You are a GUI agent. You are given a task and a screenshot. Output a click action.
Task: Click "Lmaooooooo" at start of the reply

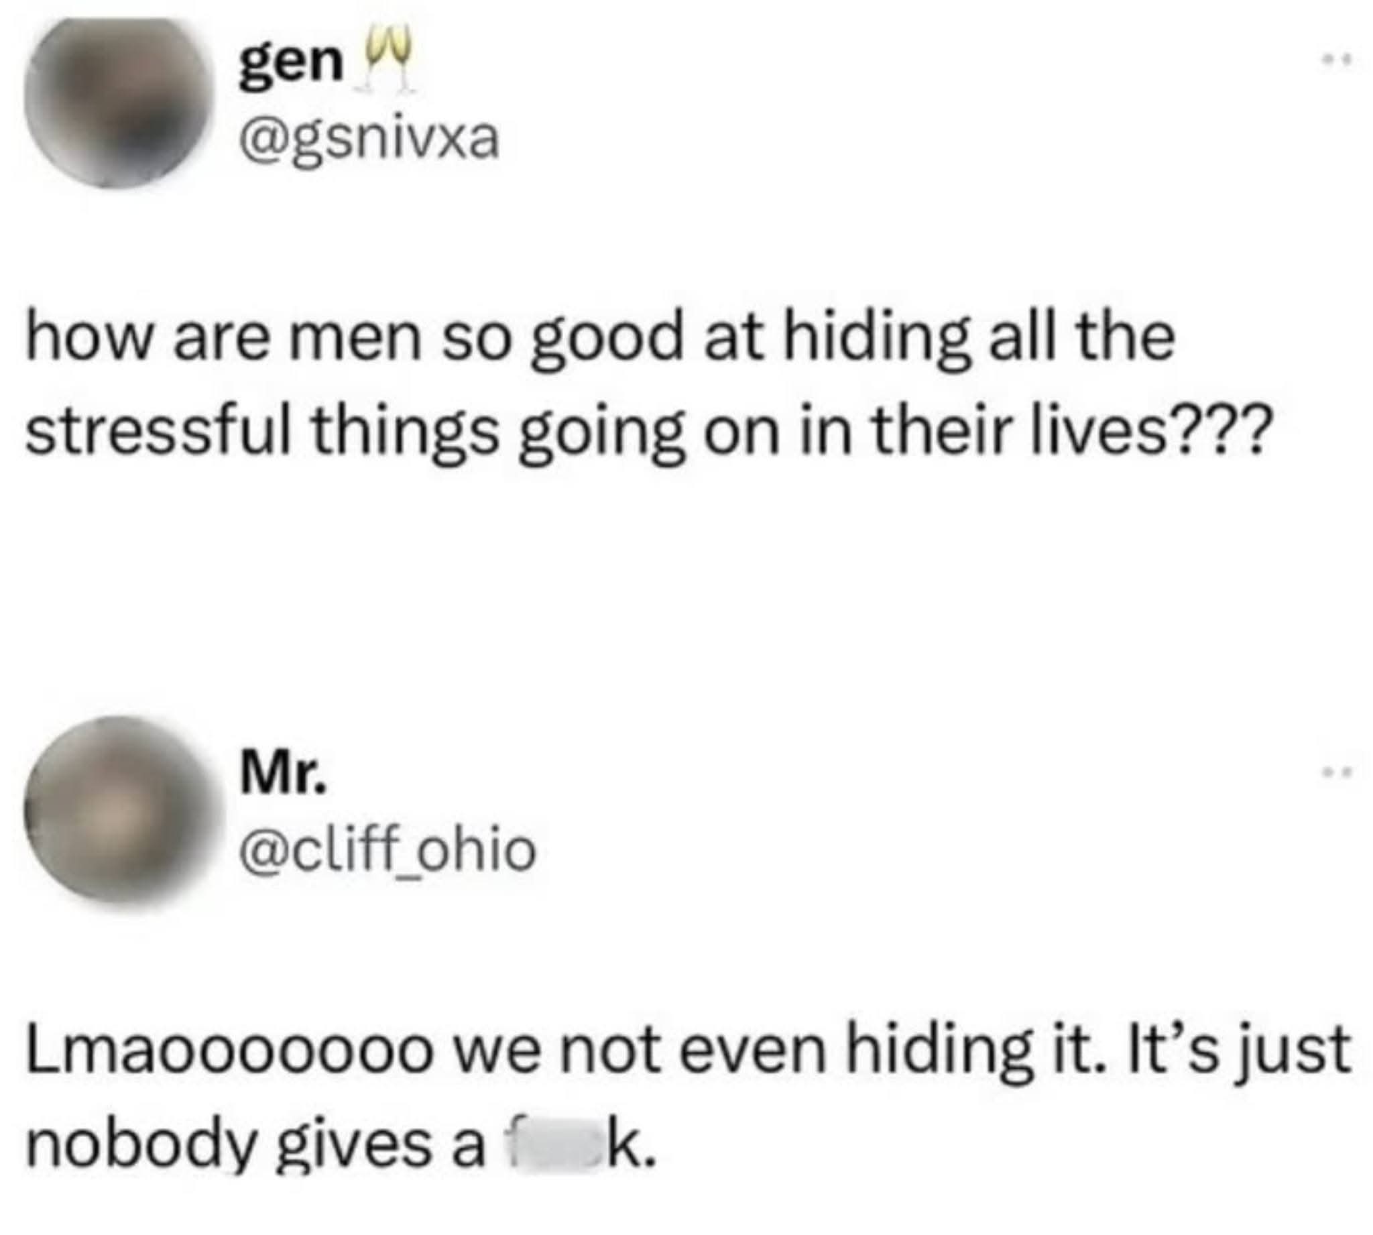(x=229, y=1051)
